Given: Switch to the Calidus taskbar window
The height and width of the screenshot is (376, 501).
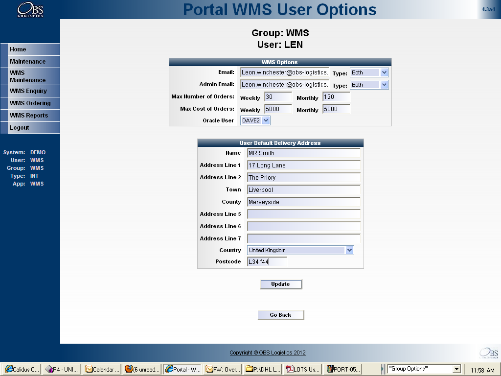Looking at the screenshot, I should pyautogui.click(x=22, y=369).
